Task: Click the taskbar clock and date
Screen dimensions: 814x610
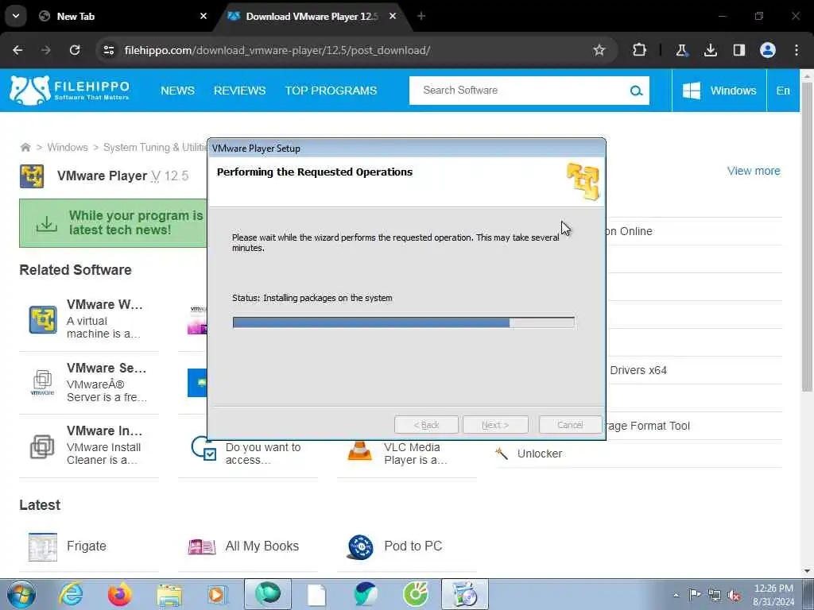Action: [x=773, y=595]
